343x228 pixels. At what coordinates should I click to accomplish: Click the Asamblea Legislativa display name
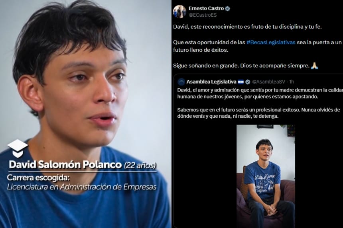[211, 82]
